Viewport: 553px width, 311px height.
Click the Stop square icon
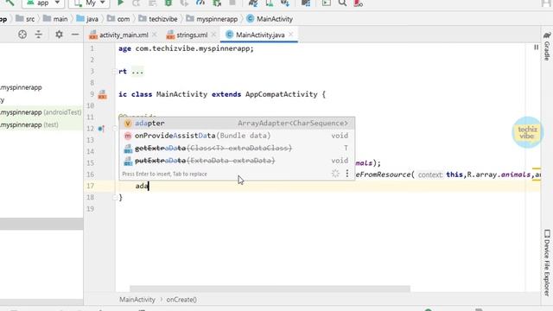tap(232, 3)
